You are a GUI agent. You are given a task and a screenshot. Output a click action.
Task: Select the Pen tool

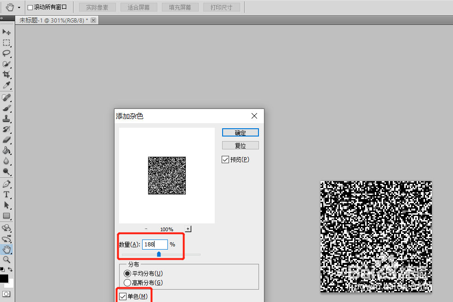pyautogui.click(x=6, y=184)
